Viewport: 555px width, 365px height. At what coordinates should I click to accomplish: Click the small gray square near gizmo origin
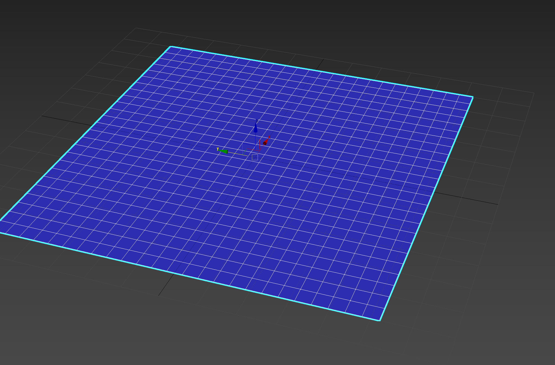[255, 157]
